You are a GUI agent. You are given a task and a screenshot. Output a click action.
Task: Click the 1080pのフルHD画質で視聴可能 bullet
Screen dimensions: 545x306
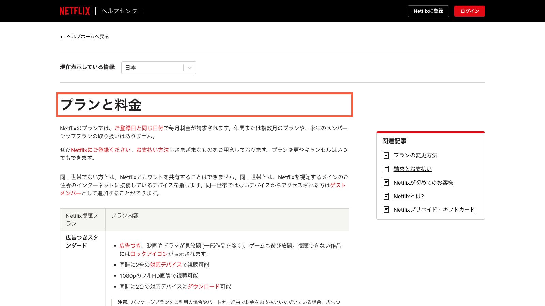159,276
